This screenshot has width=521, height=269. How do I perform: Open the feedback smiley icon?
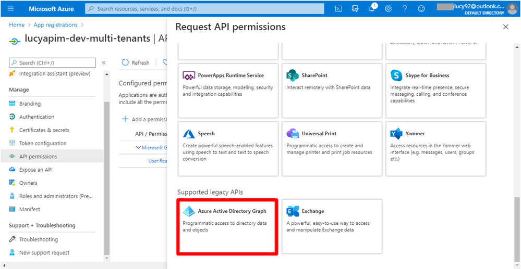[421, 9]
